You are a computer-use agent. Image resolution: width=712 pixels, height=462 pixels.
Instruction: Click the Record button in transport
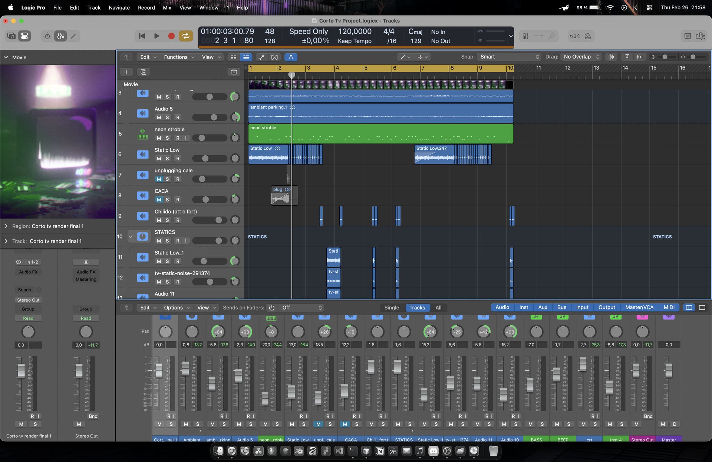[x=171, y=36]
